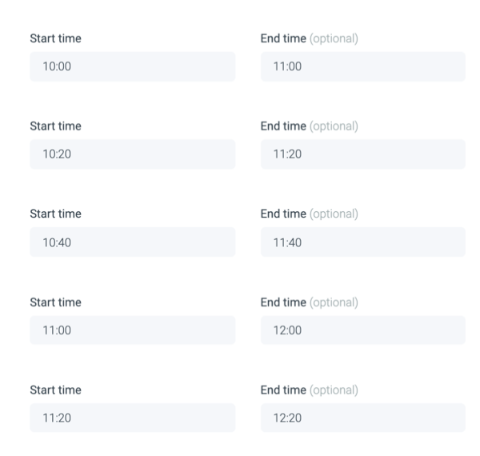
Task: Click the End time label above 11:00
Action: pyautogui.click(x=283, y=38)
